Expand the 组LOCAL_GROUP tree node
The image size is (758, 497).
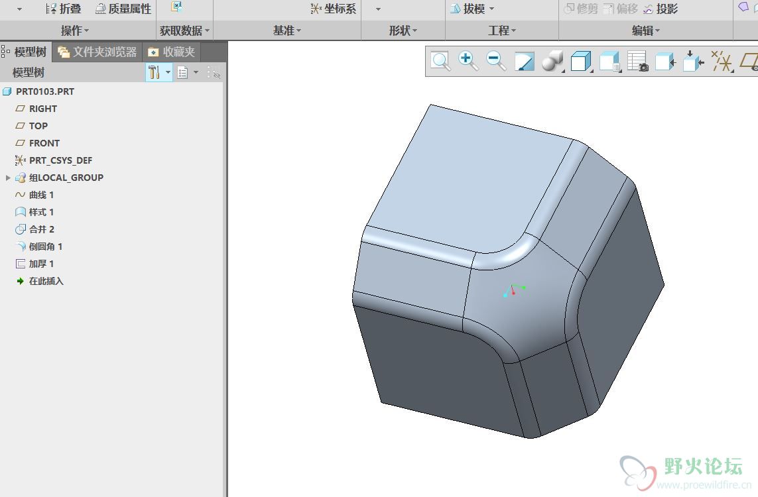[x=8, y=178]
